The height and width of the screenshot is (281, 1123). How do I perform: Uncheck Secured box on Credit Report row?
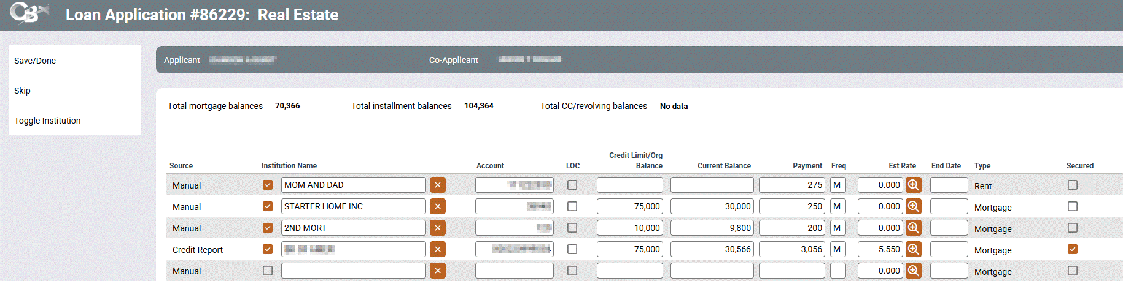1073,249
